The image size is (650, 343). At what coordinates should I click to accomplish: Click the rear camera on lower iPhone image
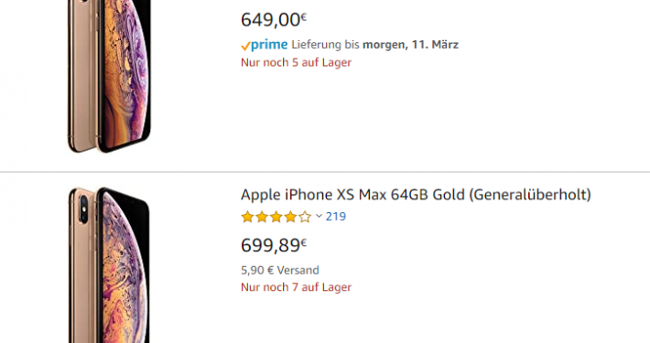(84, 209)
